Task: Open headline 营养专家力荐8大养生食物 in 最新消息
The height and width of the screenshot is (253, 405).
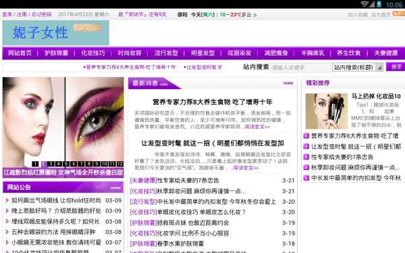Action: (x=213, y=102)
